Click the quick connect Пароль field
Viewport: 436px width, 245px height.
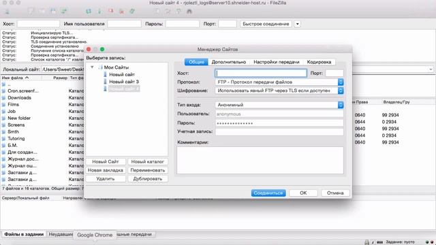183,24
